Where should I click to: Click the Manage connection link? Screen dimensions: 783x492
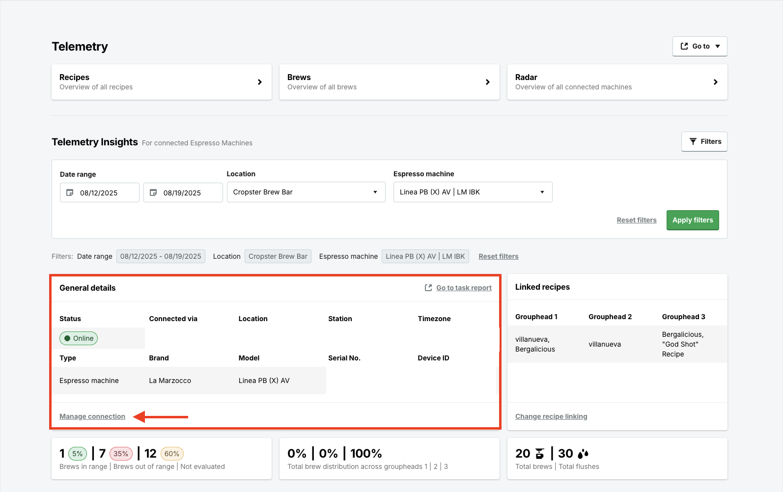point(92,416)
